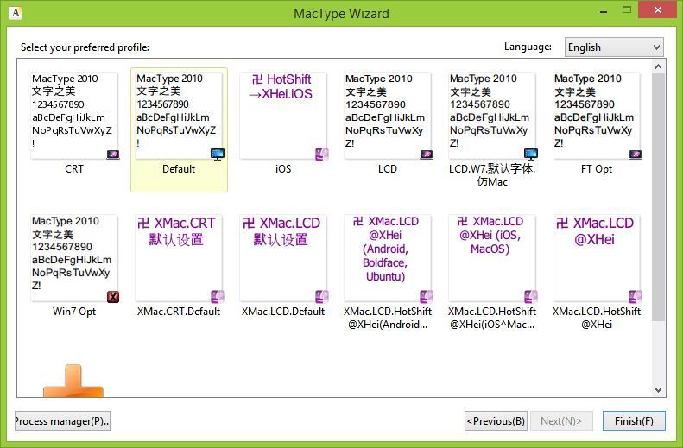
Task: Click the red X icon on Win7 Opt
Action: point(113,297)
